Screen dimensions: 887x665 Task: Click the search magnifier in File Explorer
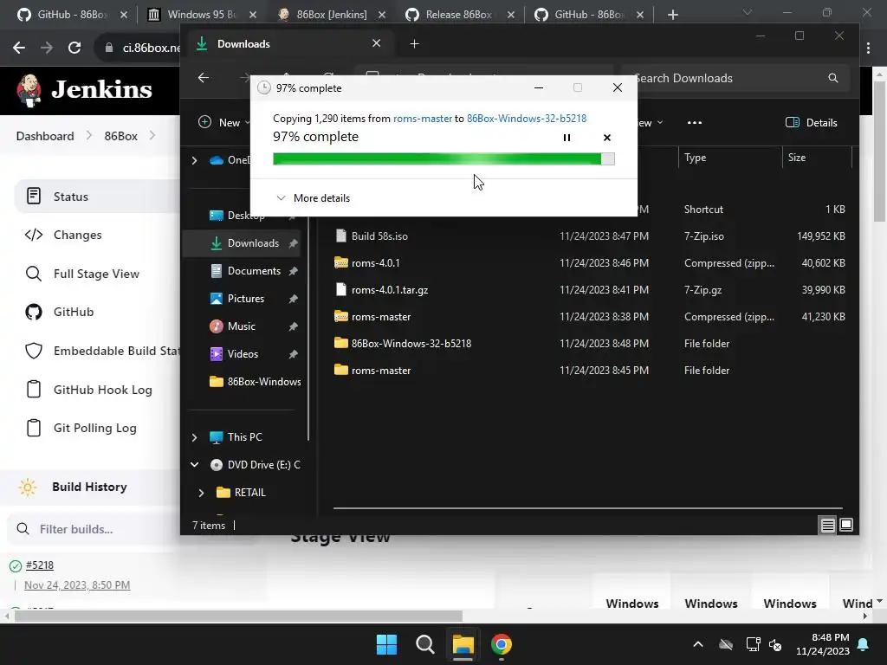pyautogui.click(x=832, y=78)
